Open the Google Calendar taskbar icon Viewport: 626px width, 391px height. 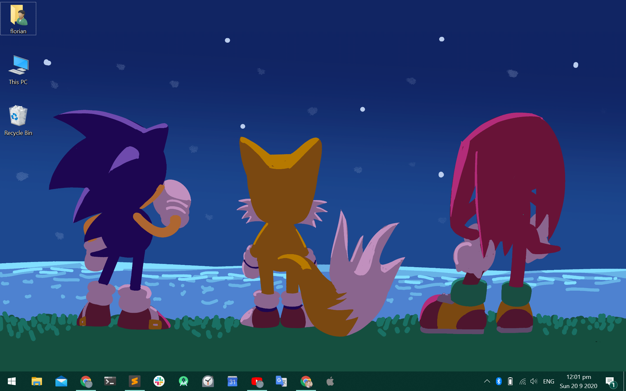[x=232, y=381]
